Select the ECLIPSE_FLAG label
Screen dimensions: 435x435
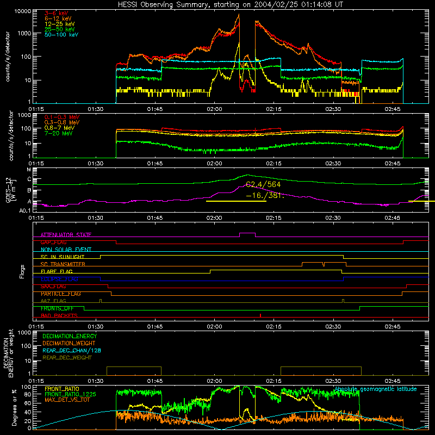pos(59,279)
